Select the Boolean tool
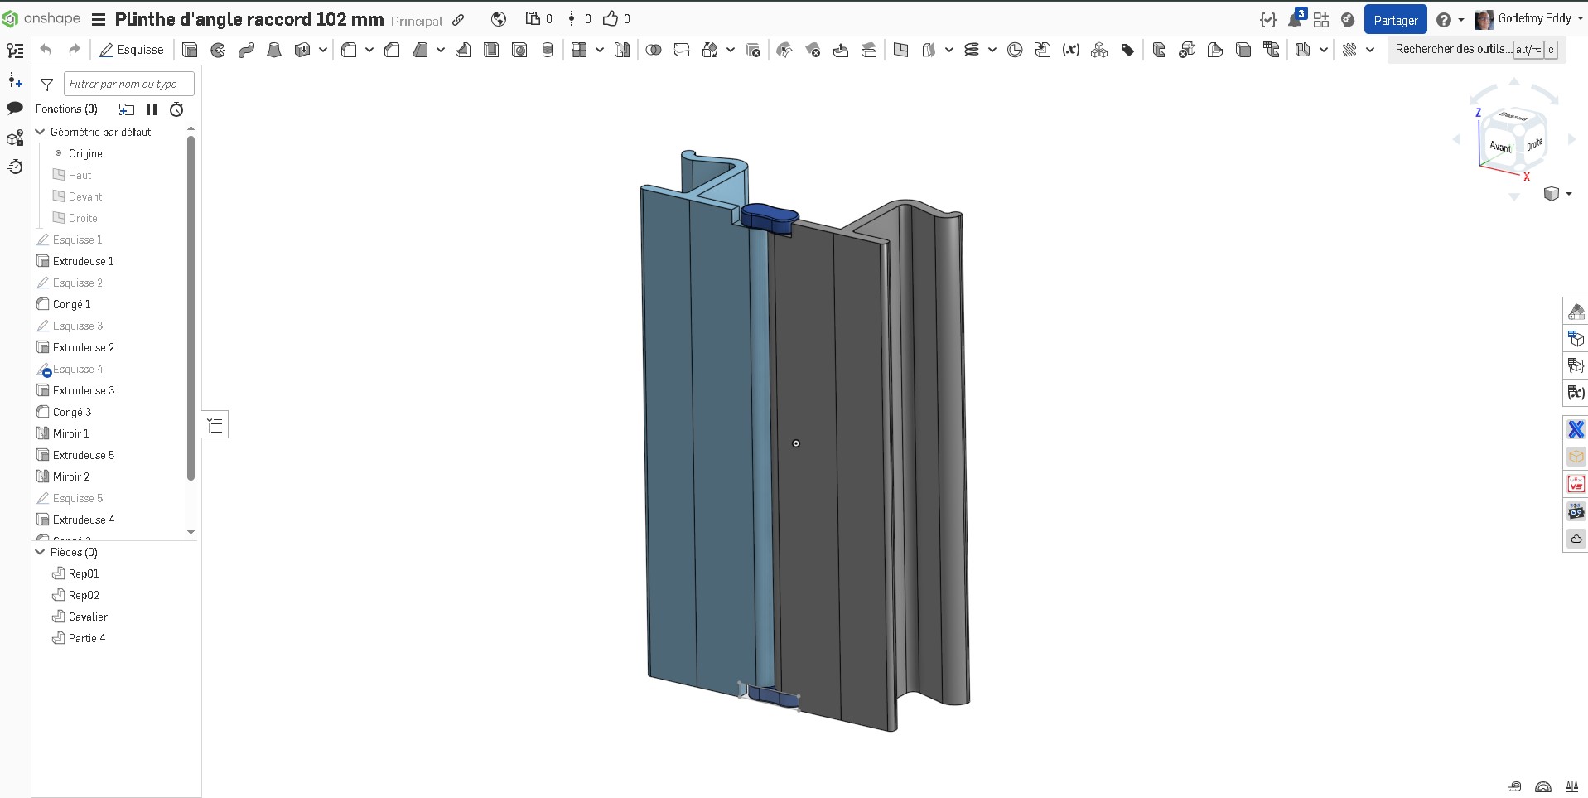This screenshot has height=798, width=1588. click(x=654, y=50)
